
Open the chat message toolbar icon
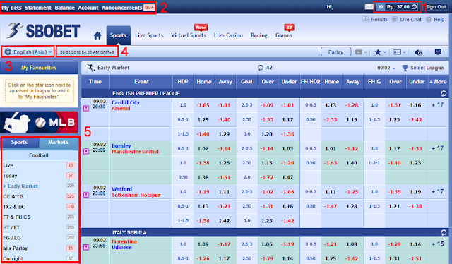point(438,52)
